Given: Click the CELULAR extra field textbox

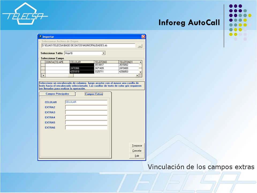Looking at the screenshot, I should [86, 102].
